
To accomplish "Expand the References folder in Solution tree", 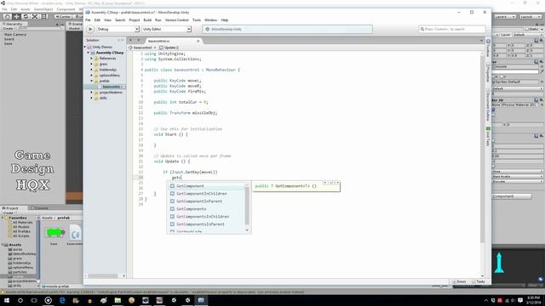I will (92, 59).
